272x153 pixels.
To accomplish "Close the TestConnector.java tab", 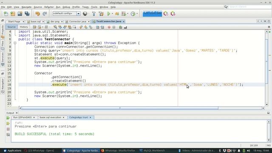I will [x=124, y=22].
